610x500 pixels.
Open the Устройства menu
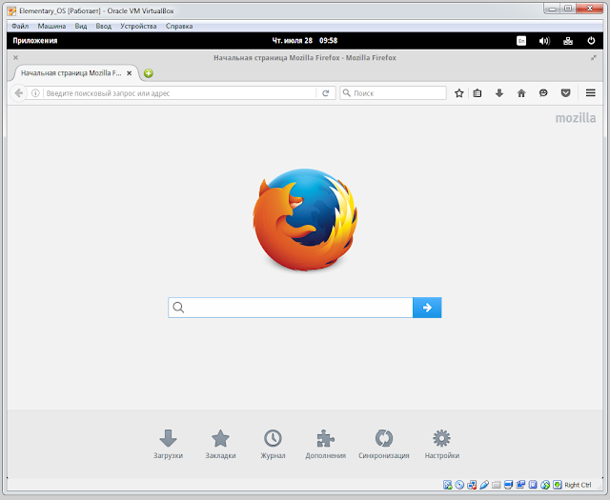tap(138, 26)
